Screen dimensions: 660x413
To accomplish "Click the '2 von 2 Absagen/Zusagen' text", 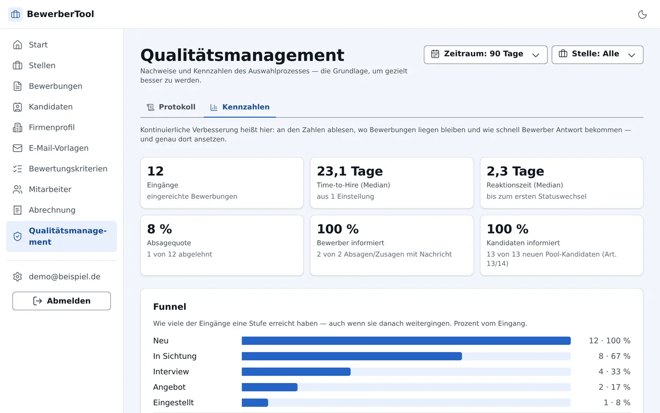I will (384, 255).
